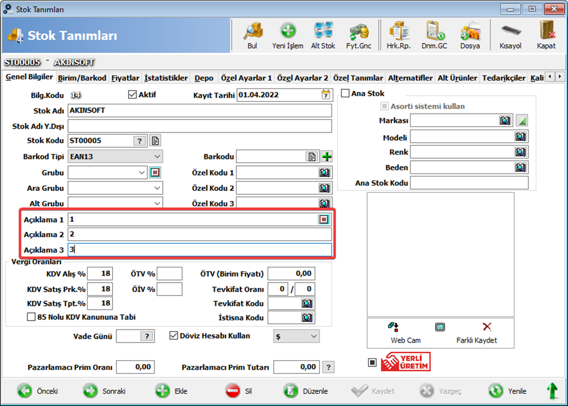The image size is (568, 406).
Task: Open the İstatistikler tab
Action: (166, 78)
